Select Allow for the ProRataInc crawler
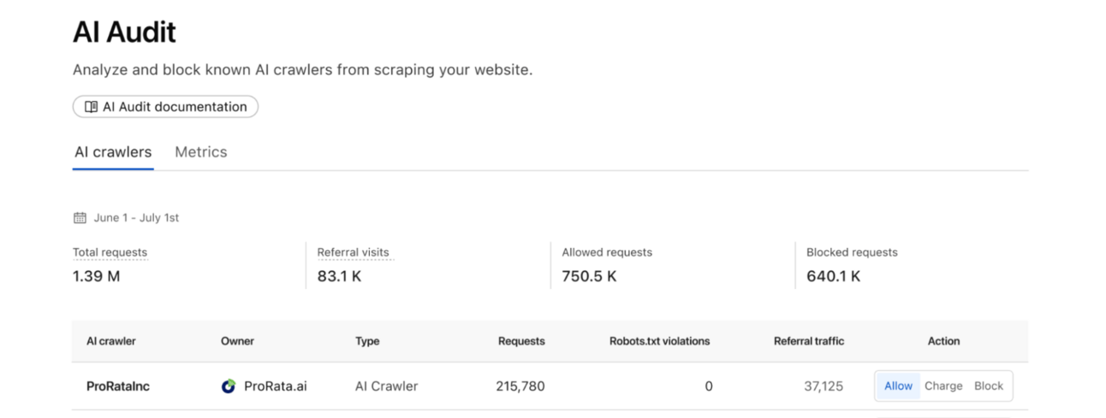Viewport: 1106px width, 418px height. click(x=898, y=386)
